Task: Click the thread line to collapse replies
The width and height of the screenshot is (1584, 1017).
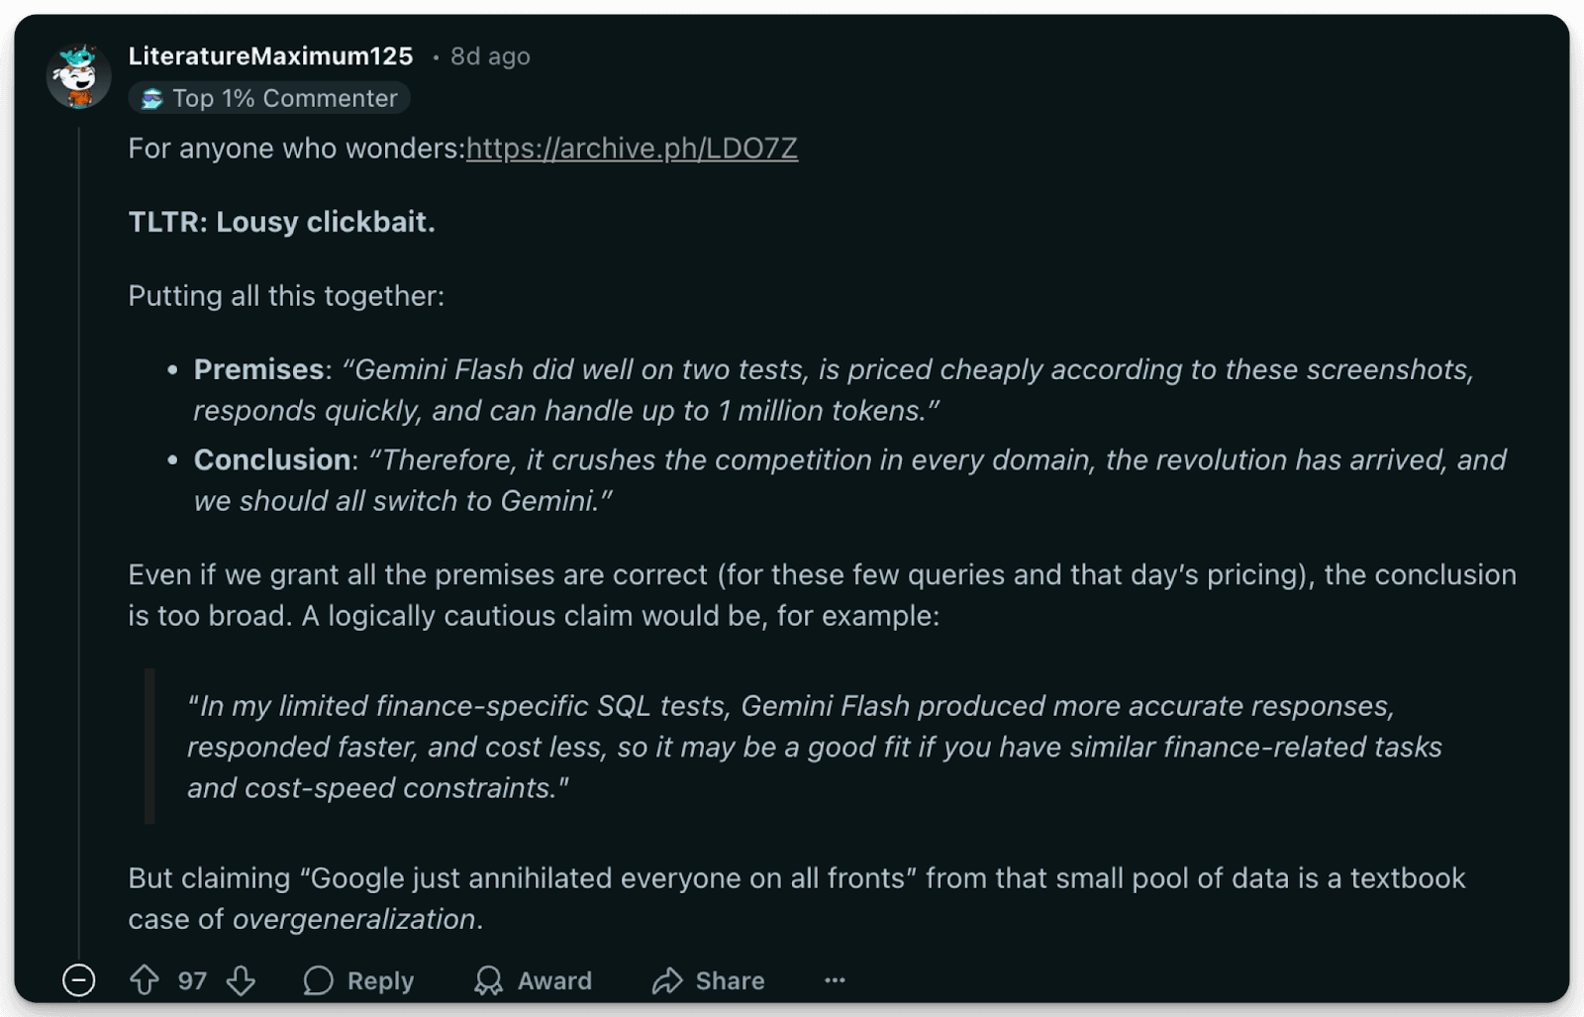Action: click(x=79, y=495)
